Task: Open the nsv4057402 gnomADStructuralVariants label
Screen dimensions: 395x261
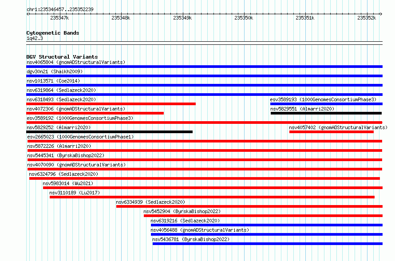Action: point(338,127)
